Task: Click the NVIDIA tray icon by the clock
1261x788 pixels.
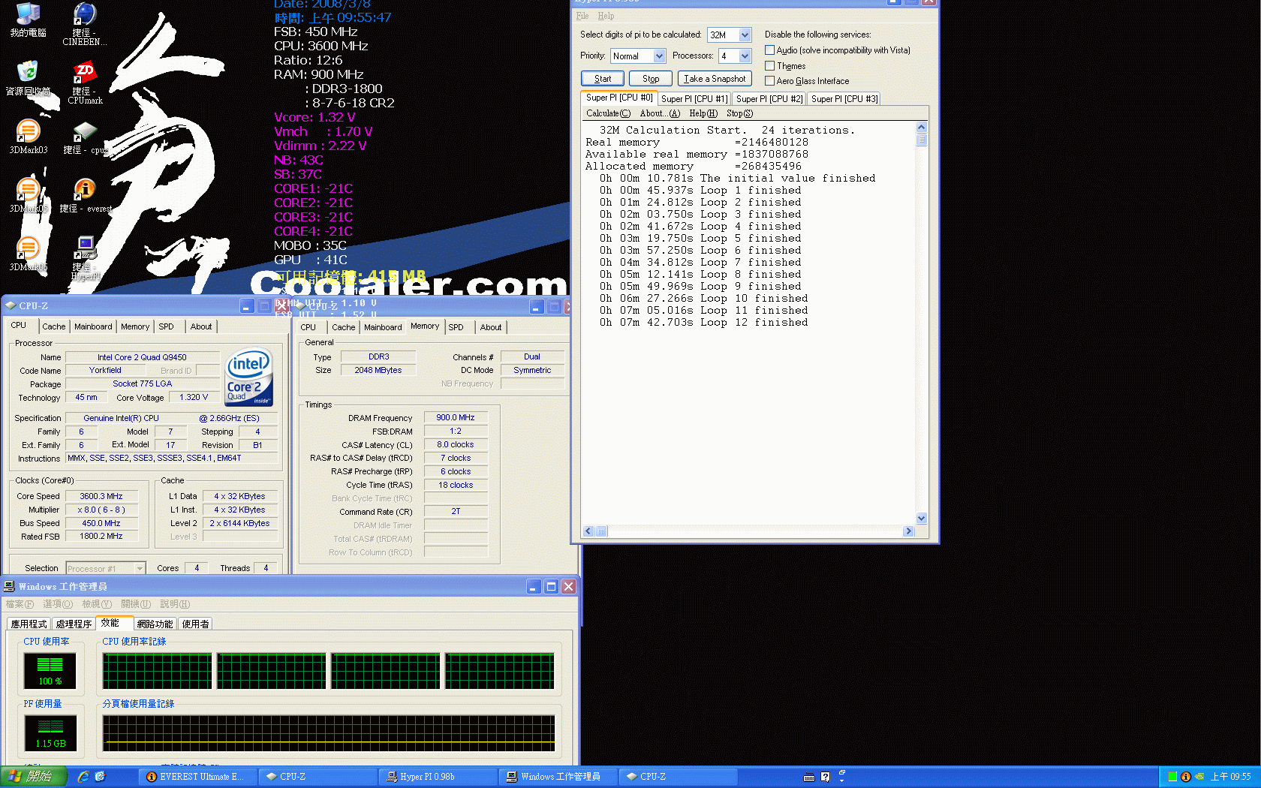Action: pyautogui.click(x=1199, y=777)
